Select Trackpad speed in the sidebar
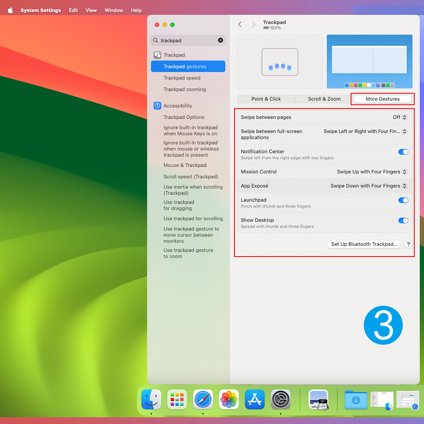The height and width of the screenshot is (424, 424). [182, 78]
